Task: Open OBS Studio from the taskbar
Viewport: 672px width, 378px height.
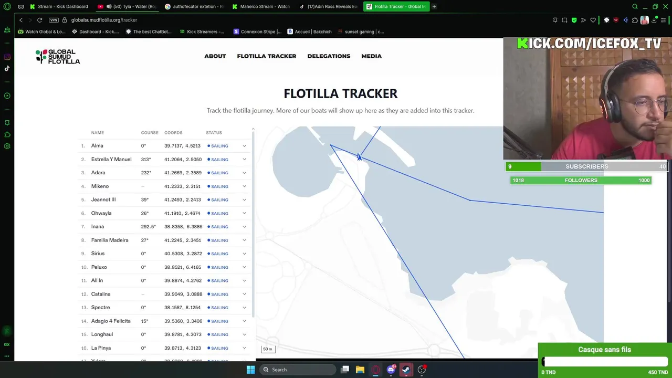Action: [422, 370]
